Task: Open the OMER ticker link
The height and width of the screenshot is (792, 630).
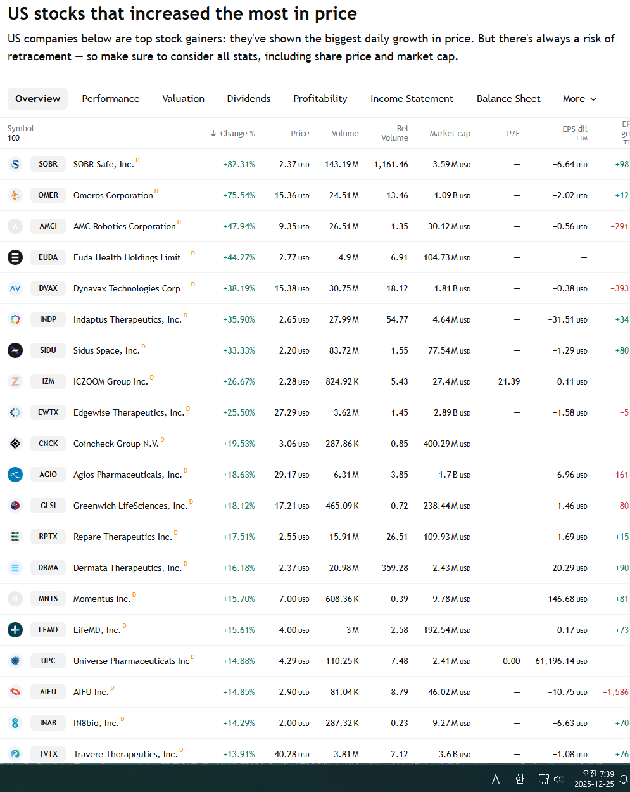Action: (x=48, y=195)
